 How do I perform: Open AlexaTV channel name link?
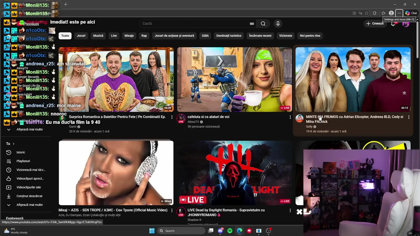[193, 122]
